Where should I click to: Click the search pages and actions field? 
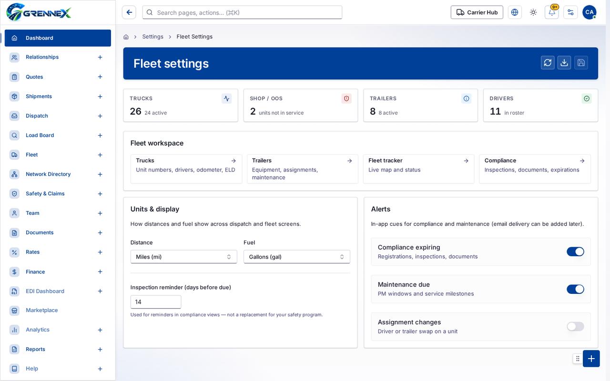coord(242,12)
